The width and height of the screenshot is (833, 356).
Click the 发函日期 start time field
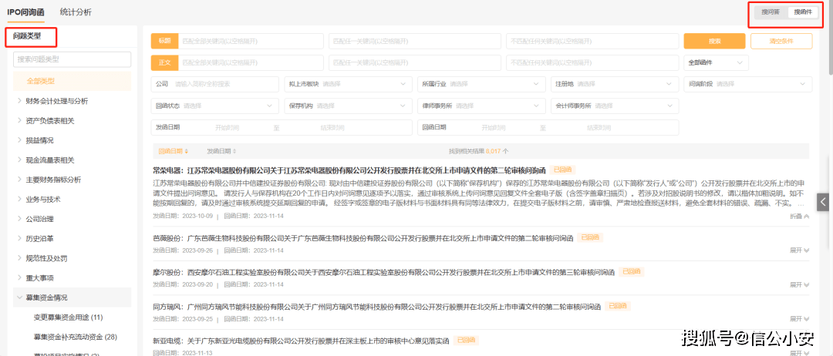[x=227, y=128]
